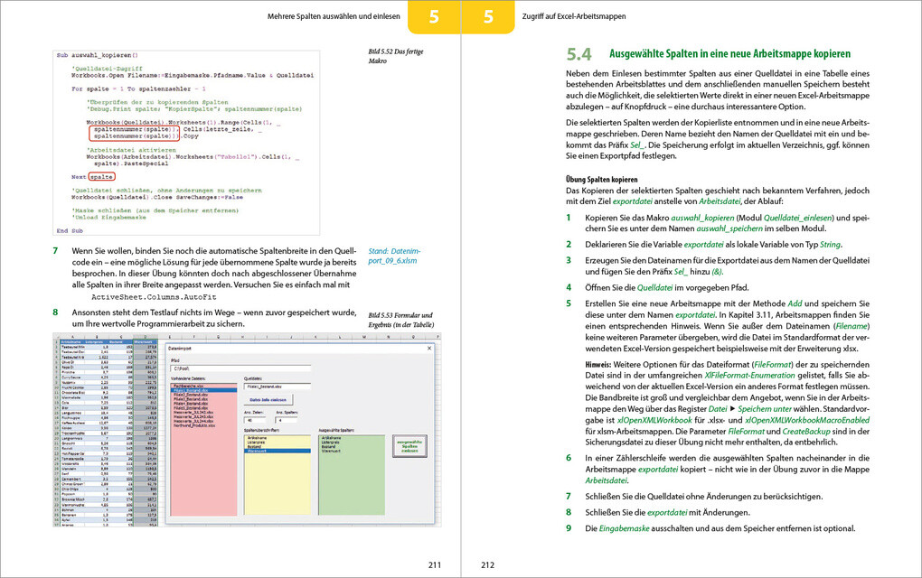The image size is (922, 578).
Task: Click the Anz. Spalten value field
Action: (x=286, y=420)
